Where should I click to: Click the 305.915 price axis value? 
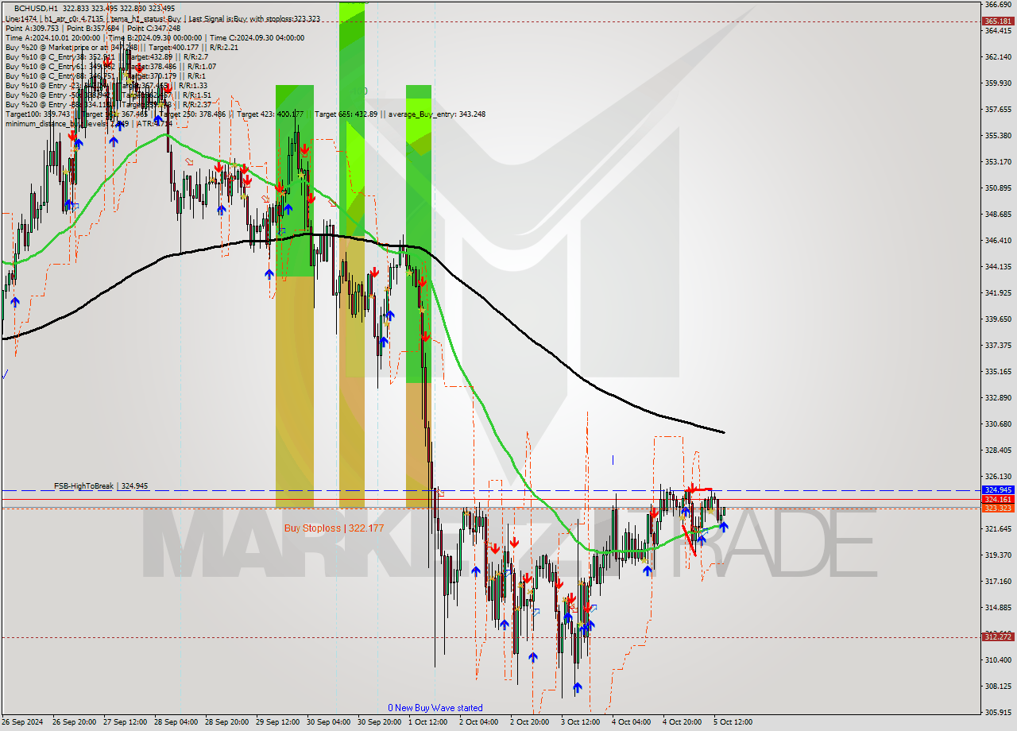998,713
